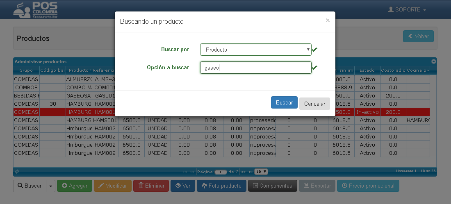Delete product with Eliminar button
Viewport: 451px width, 204px height.
151,186
